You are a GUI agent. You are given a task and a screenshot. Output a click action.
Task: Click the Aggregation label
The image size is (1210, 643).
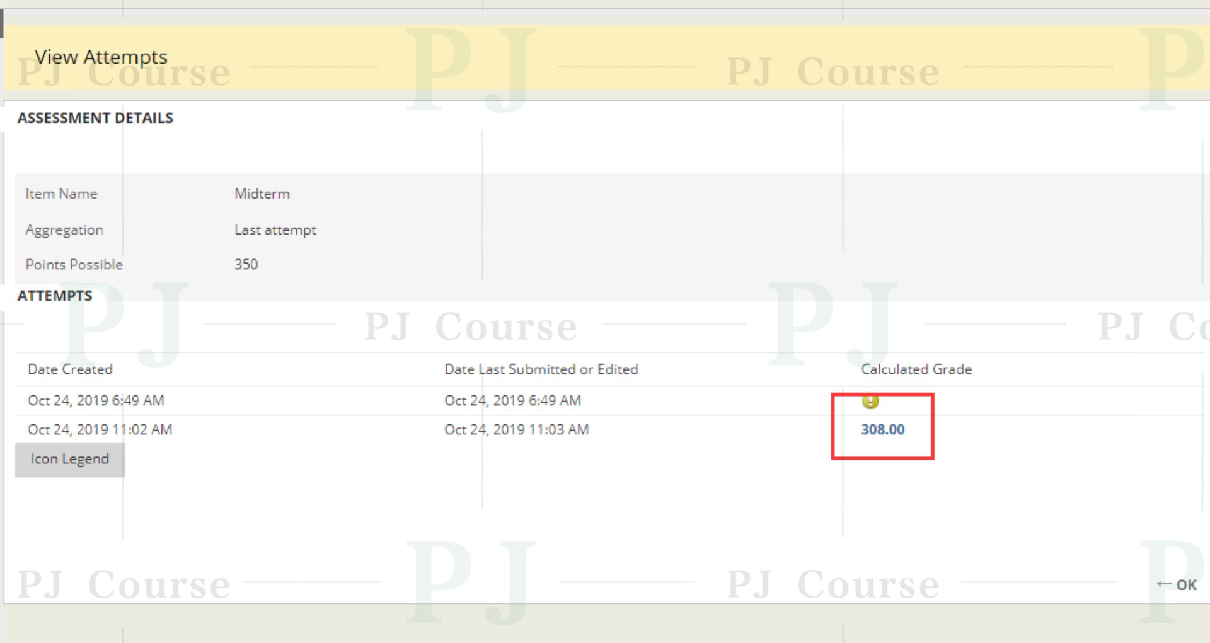point(64,230)
